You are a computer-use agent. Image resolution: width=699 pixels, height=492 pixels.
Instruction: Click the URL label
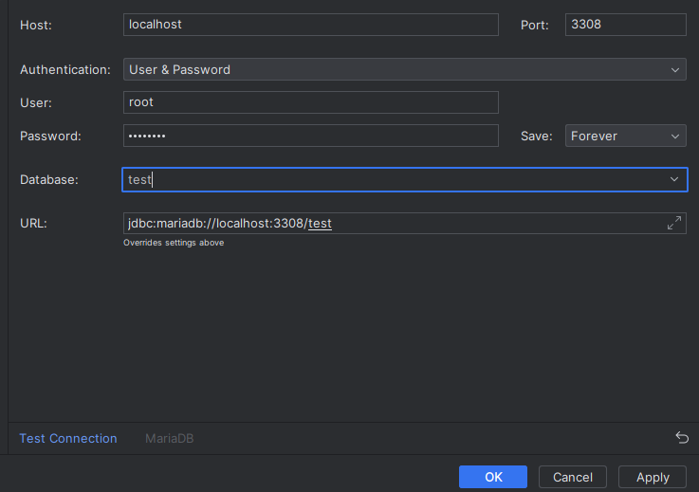(x=33, y=224)
